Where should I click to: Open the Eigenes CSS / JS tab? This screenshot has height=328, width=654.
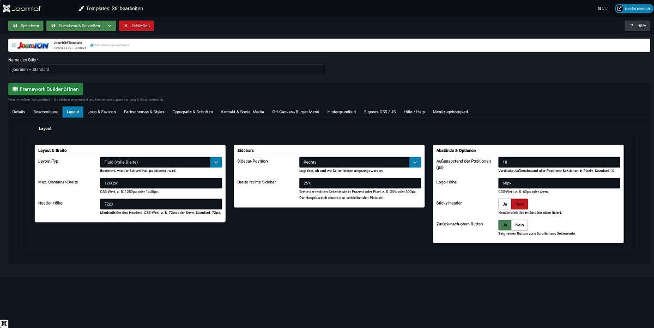pos(380,112)
